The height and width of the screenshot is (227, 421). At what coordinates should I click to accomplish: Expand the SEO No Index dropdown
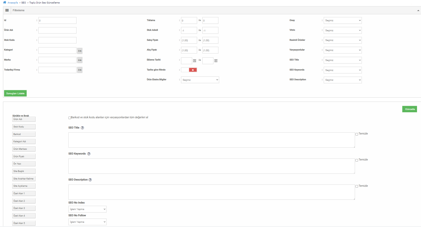click(87, 209)
